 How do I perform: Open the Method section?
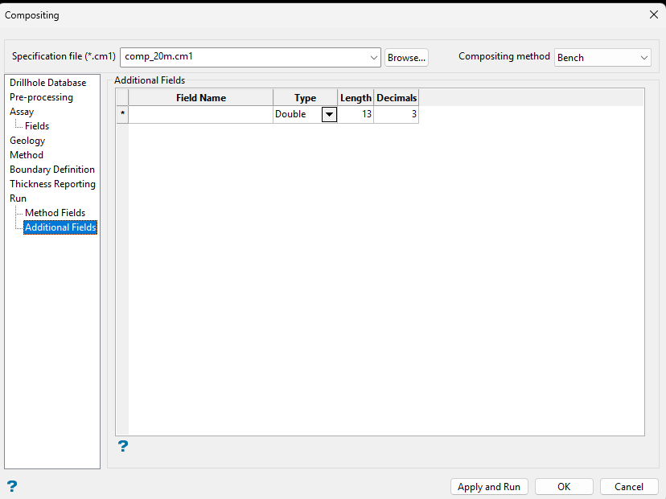click(27, 155)
